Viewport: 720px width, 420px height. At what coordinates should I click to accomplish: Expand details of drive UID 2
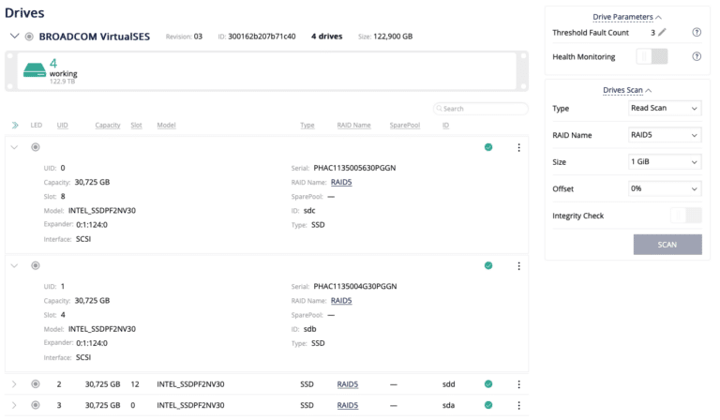tap(14, 384)
